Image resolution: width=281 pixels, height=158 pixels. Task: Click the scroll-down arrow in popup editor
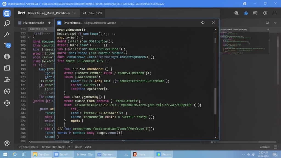click(215, 137)
